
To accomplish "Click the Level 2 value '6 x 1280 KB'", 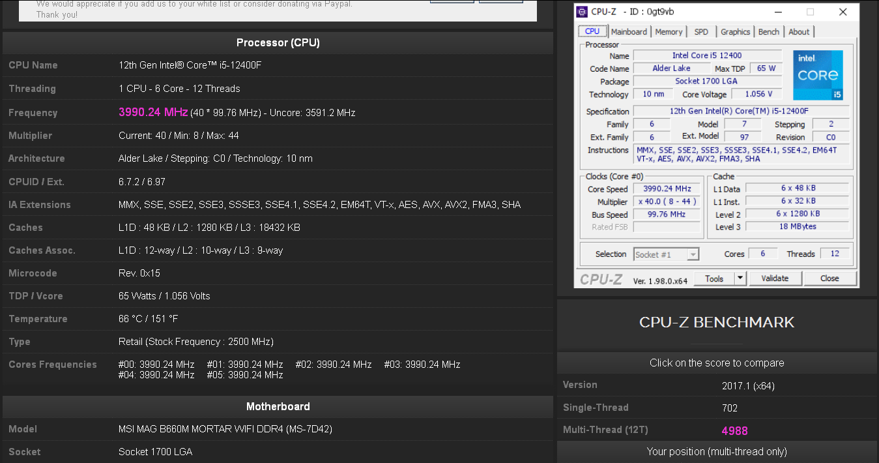I will tap(798, 214).
